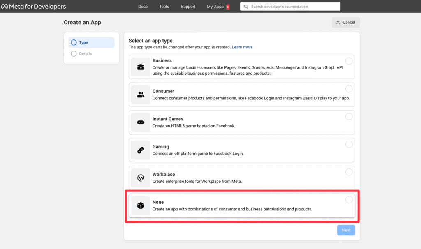The height and width of the screenshot is (249, 421).
Task: Switch to the Docs section
Action: [x=143, y=6]
